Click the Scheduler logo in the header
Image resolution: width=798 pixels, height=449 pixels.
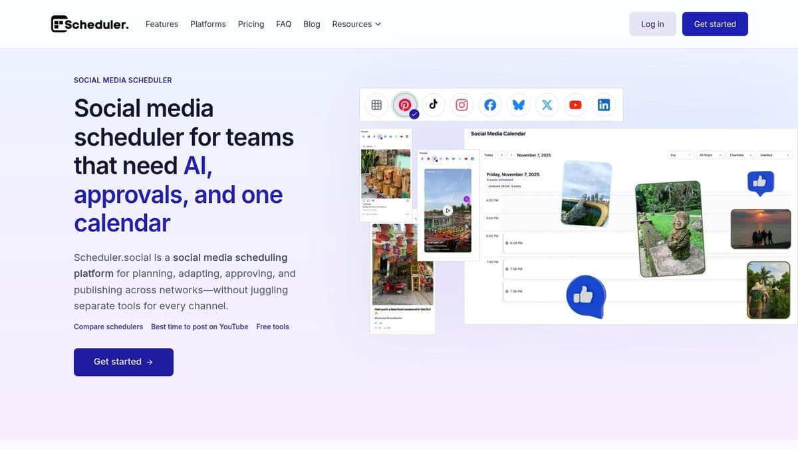tap(90, 24)
